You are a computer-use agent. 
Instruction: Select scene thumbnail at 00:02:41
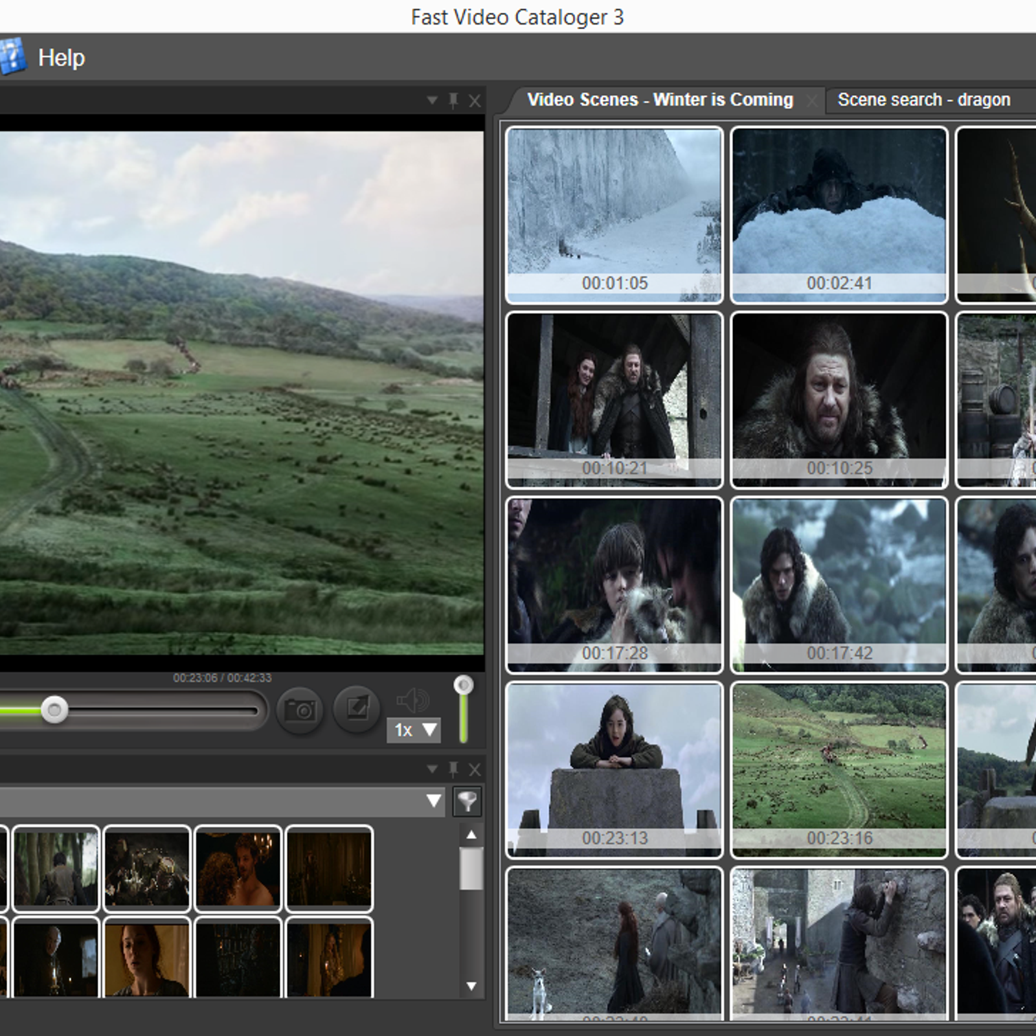coord(839,215)
